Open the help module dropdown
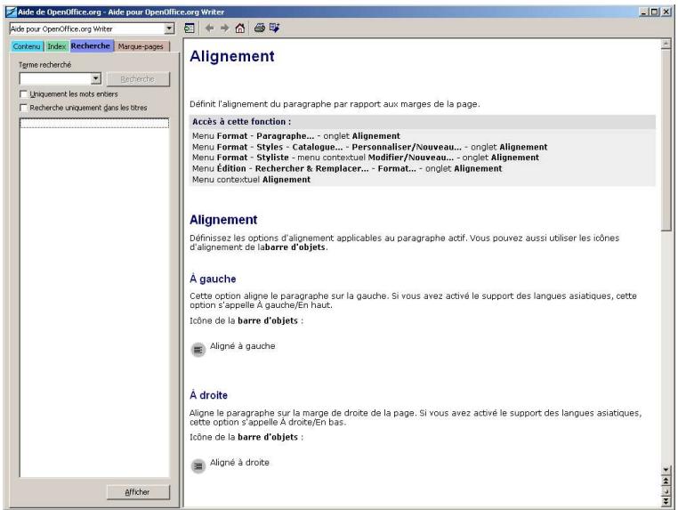 [169, 28]
